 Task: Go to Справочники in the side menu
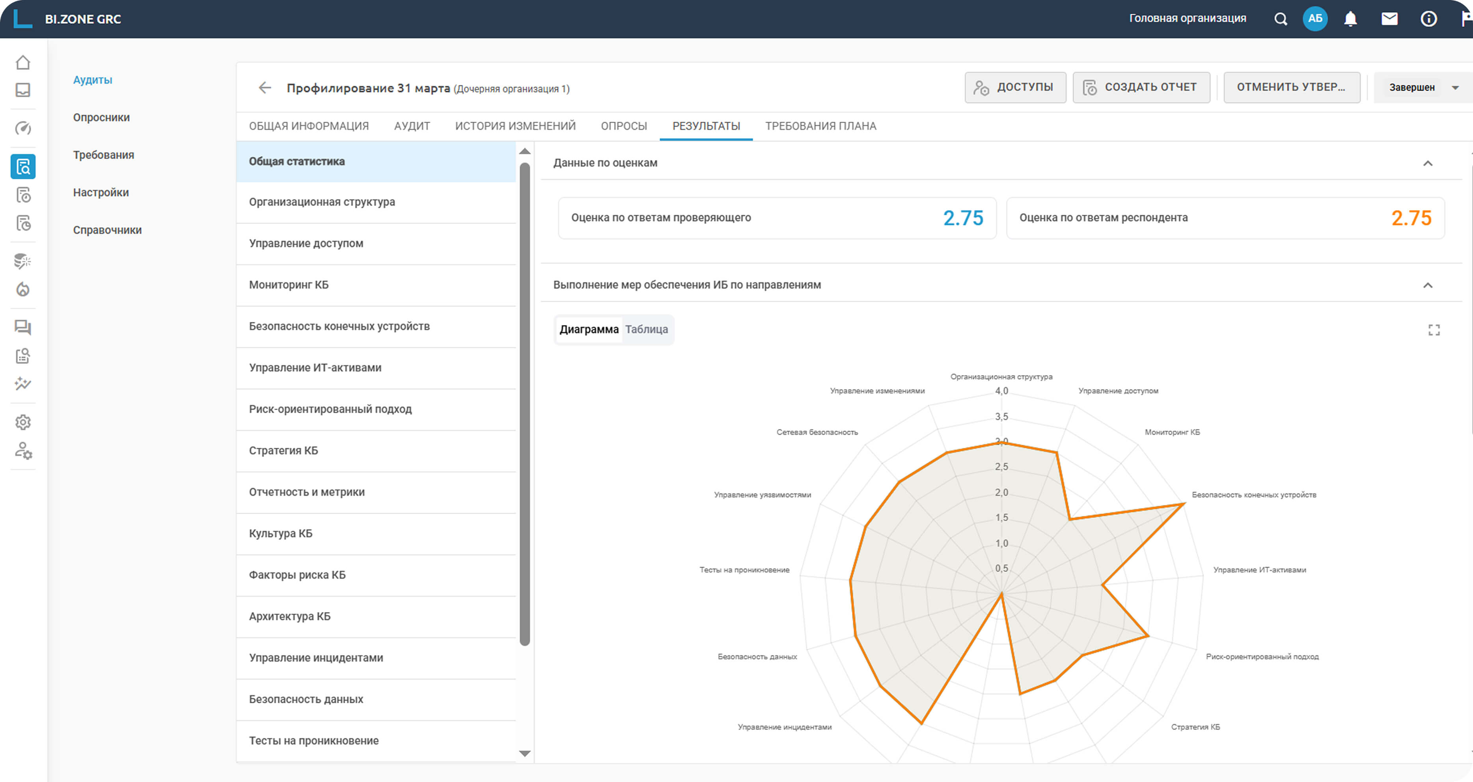(x=108, y=230)
